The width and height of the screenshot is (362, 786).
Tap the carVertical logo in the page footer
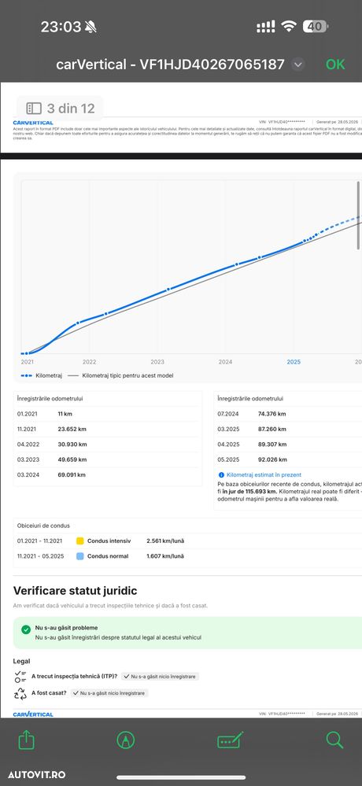click(33, 714)
